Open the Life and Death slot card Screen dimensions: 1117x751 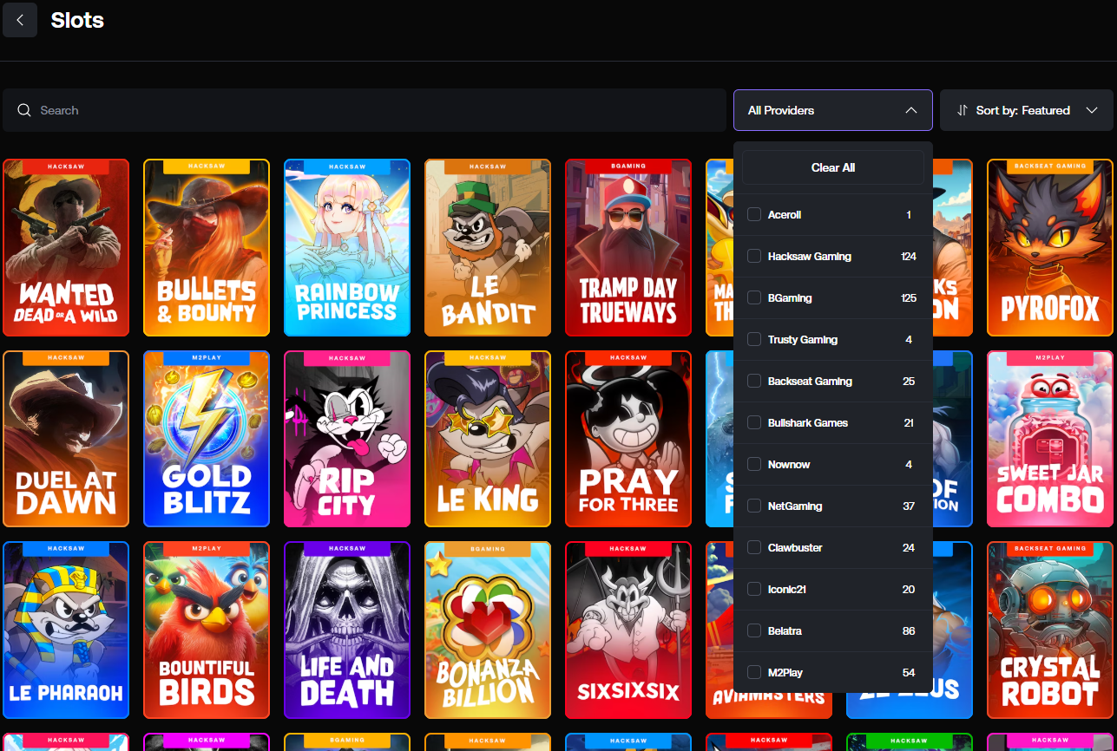tap(347, 630)
